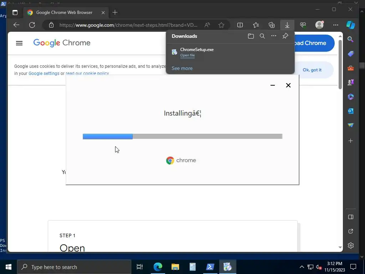Image resolution: width=365 pixels, height=274 pixels.
Task: Go back with the browser back arrow
Action: [x=16, y=25]
